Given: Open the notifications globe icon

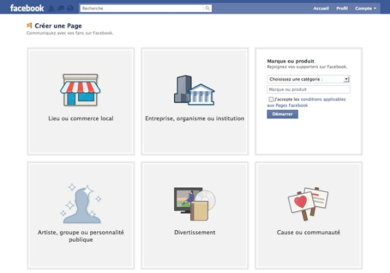Looking at the screenshot, I should pos(70,8).
